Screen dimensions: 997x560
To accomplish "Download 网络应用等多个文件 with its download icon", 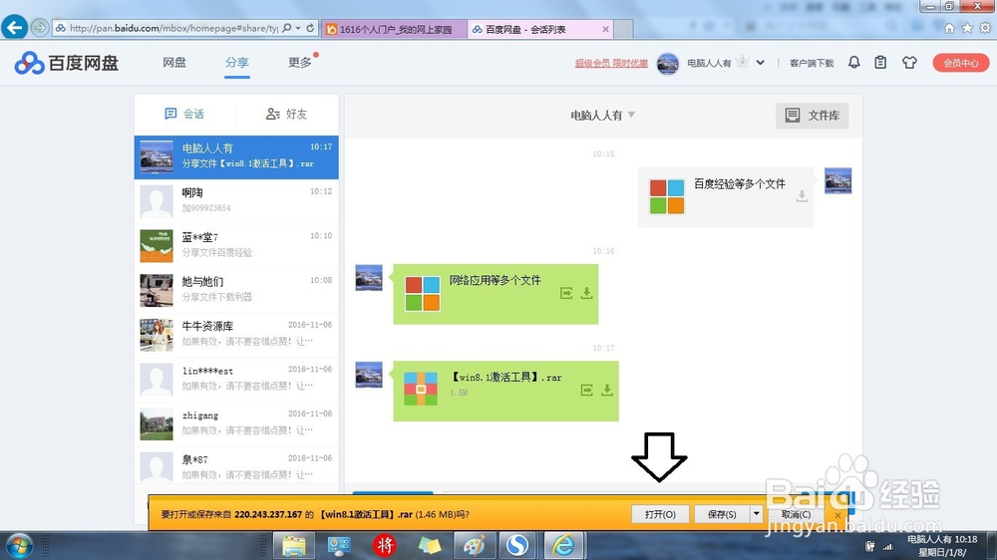I will (x=586, y=293).
